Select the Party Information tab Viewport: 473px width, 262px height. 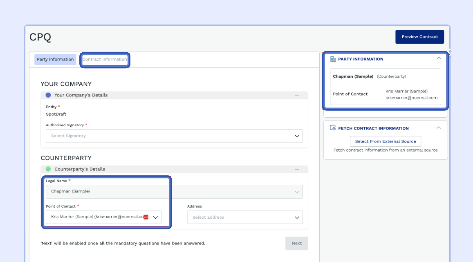click(55, 59)
